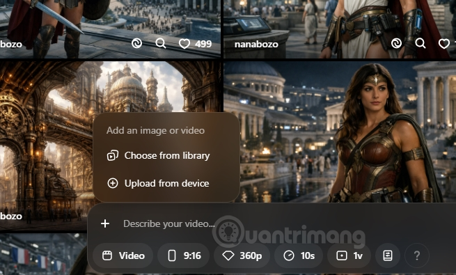Screen dimensions: 456x275
Task: Open the nanabozo profile link on top right post
Action: (x=256, y=44)
